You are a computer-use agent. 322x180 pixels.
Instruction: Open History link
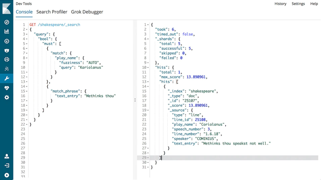coord(280,4)
